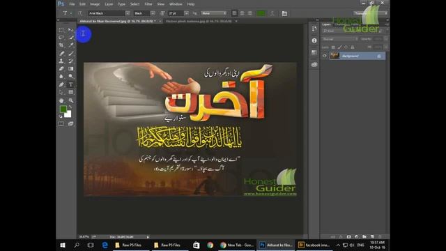Open the Properties panel icon
446x251 pixels.
(314, 40)
